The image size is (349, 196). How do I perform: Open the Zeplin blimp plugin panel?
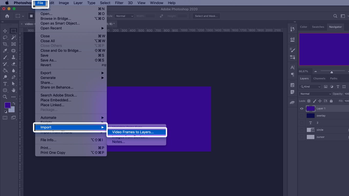click(x=292, y=102)
